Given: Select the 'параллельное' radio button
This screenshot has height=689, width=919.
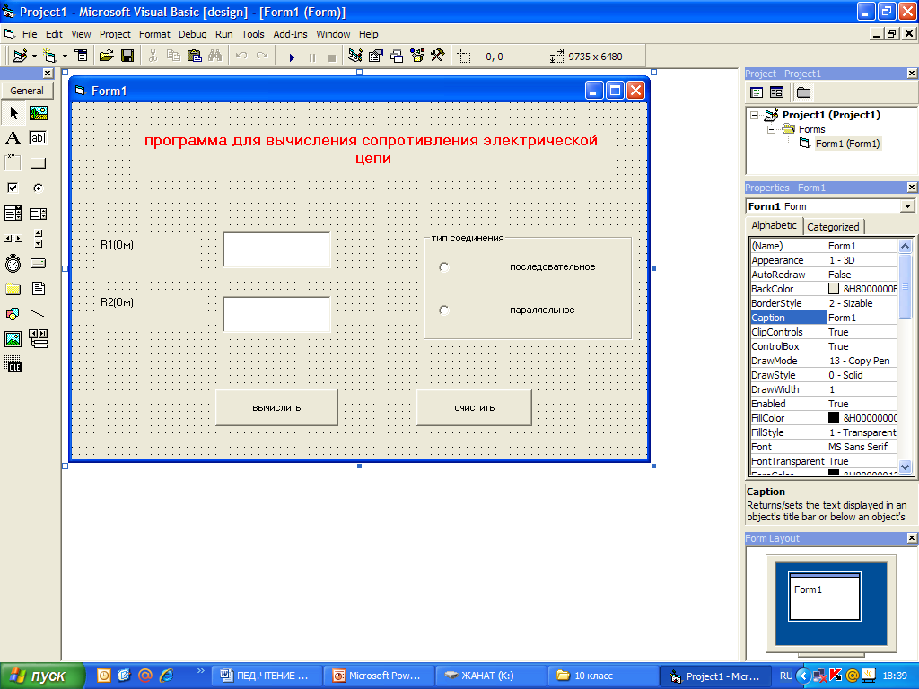Looking at the screenshot, I should click(444, 310).
